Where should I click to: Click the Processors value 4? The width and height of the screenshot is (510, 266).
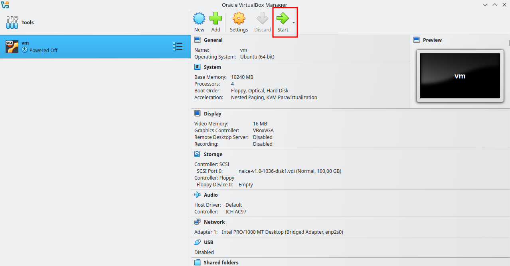232,84
